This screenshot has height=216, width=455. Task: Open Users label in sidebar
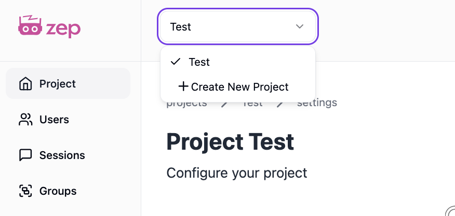(54, 120)
